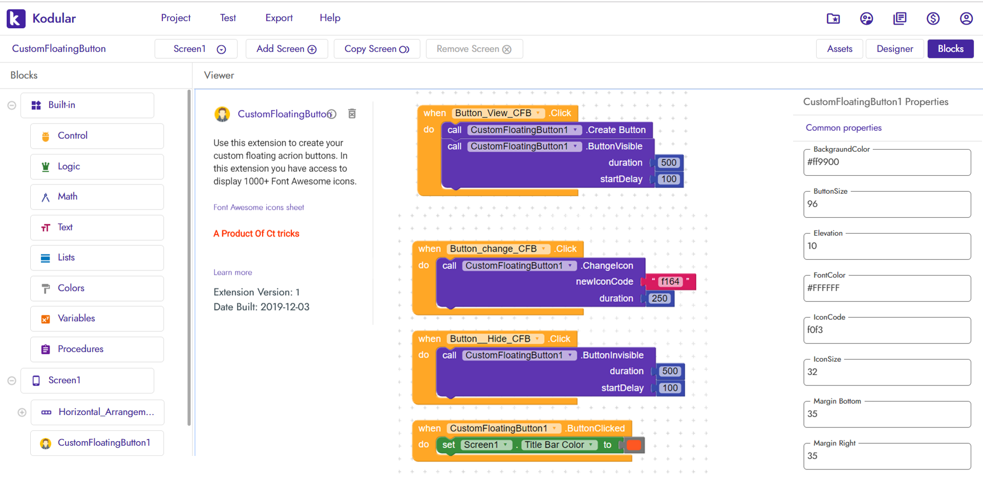The width and height of the screenshot is (983, 480).
Task: Follow the Learn more link
Action: (x=233, y=273)
